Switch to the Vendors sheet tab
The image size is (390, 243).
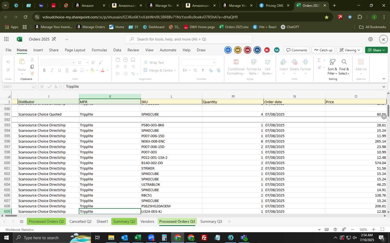click(147, 221)
